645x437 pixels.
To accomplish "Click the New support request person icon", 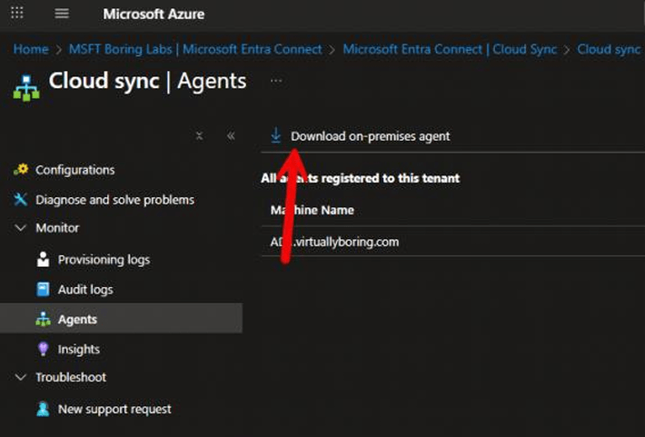I will 43,409.
